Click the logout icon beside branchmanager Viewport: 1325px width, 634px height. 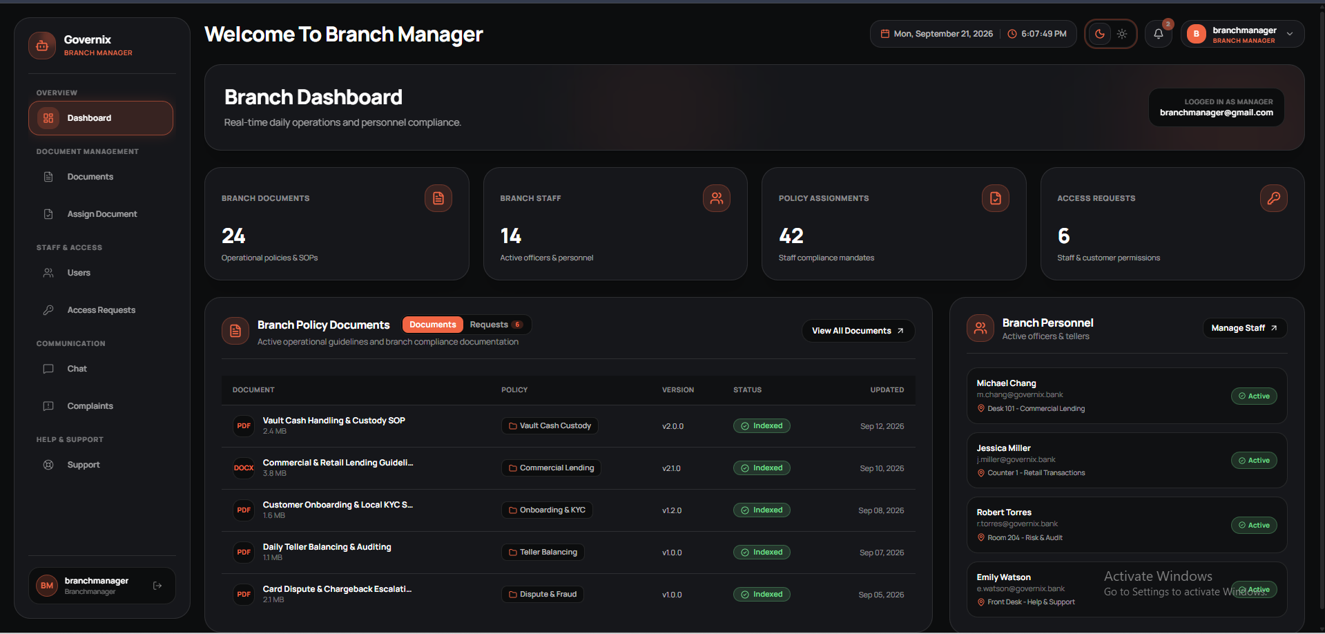pyautogui.click(x=157, y=586)
